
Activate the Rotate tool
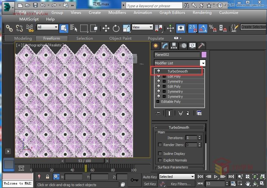pos(116,28)
